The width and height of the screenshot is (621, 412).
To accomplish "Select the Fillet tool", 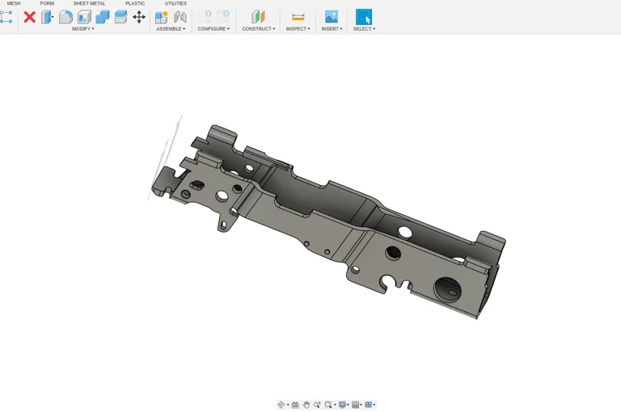I will click(66, 17).
